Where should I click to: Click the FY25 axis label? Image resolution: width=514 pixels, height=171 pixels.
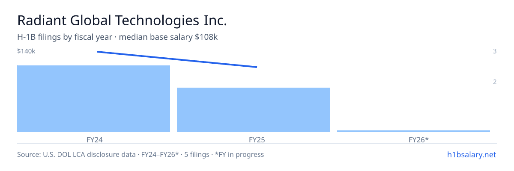pos(254,140)
